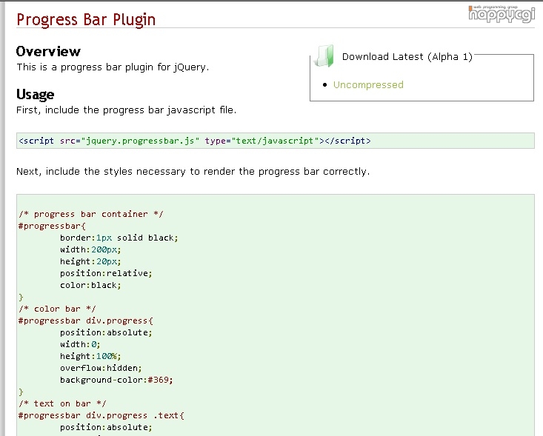
Task: Click the '#progressbar{' selector line
Action: tap(52, 226)
